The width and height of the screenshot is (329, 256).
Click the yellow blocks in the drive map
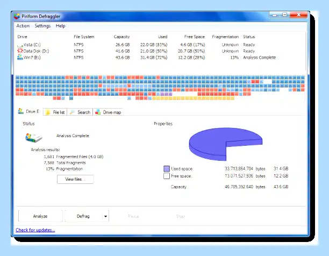(193, 98)
